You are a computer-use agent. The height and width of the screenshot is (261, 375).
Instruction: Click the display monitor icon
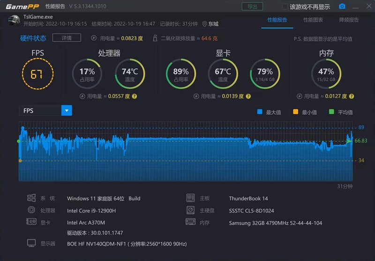coord(31,243)
